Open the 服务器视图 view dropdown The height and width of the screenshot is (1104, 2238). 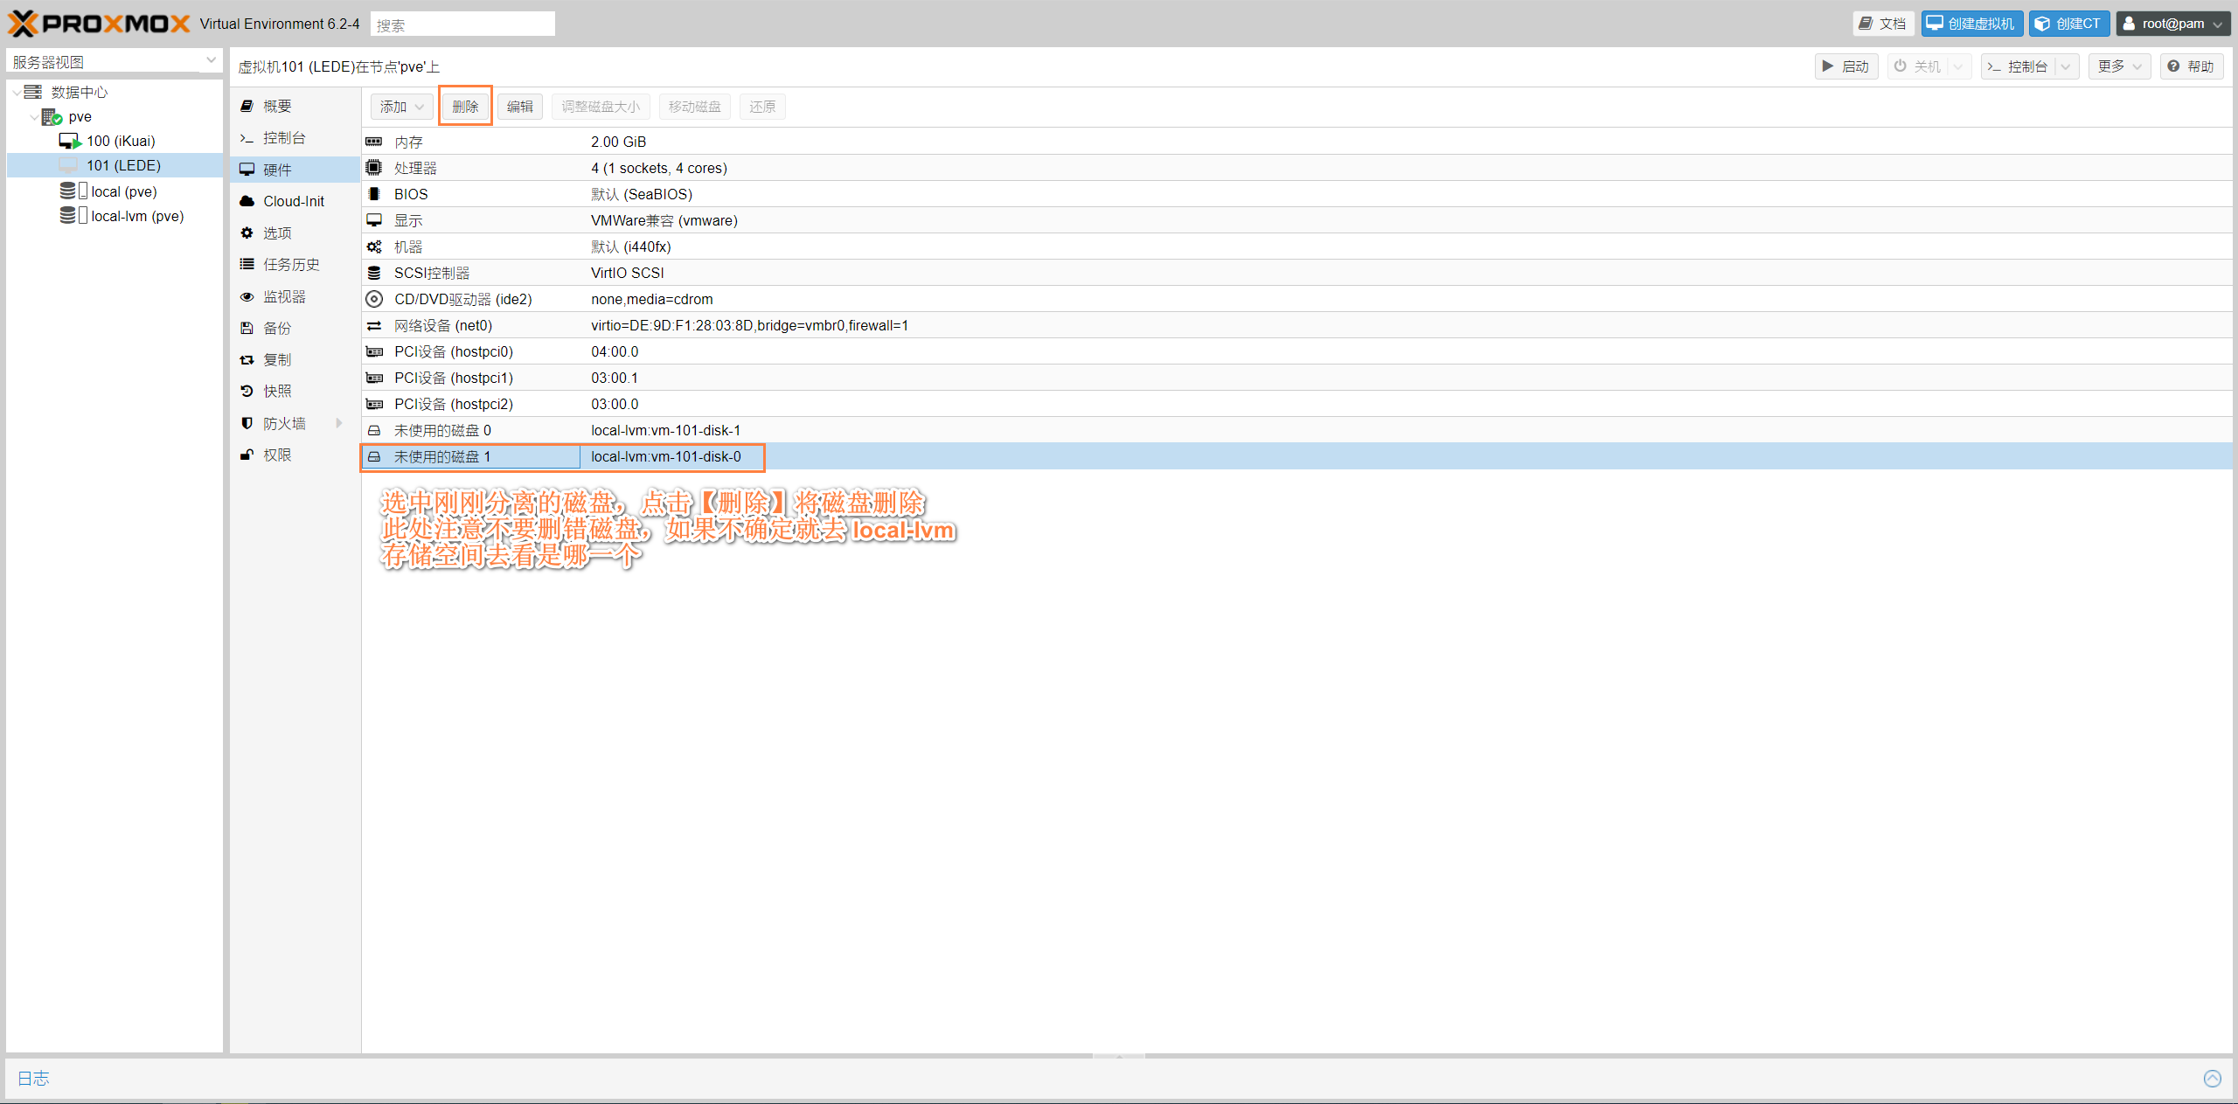click(211, 61)
